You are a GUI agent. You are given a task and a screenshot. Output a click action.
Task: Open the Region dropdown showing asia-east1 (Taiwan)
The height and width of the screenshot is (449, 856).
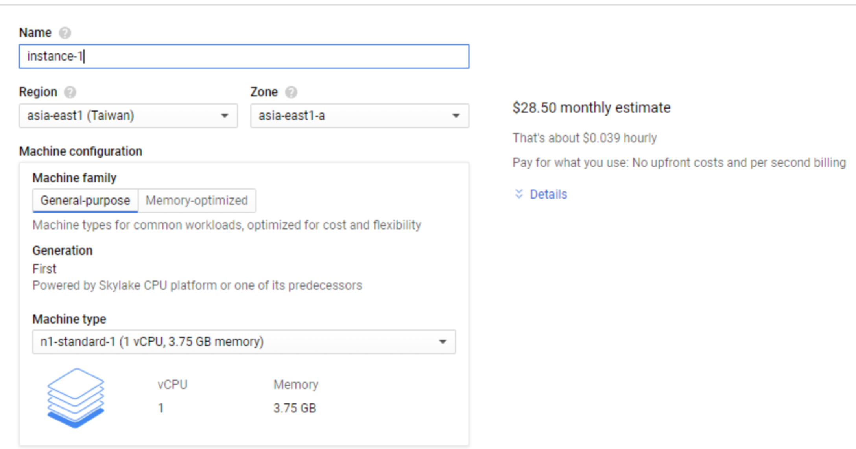128,116
